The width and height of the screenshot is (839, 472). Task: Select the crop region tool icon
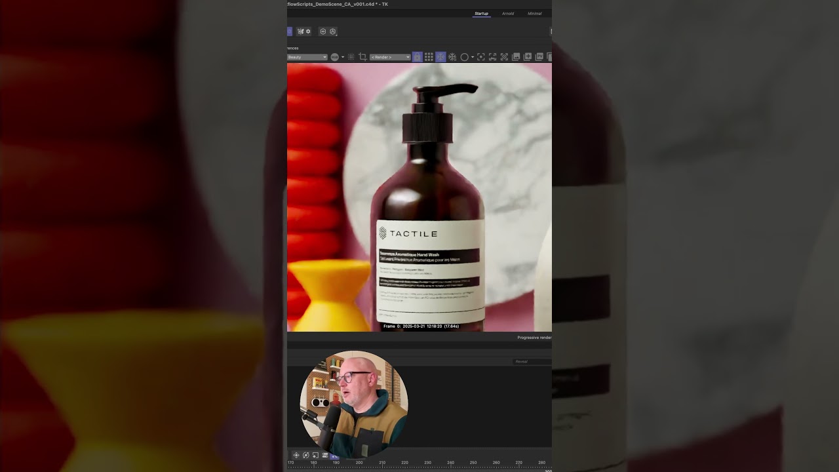coord(362,57)
